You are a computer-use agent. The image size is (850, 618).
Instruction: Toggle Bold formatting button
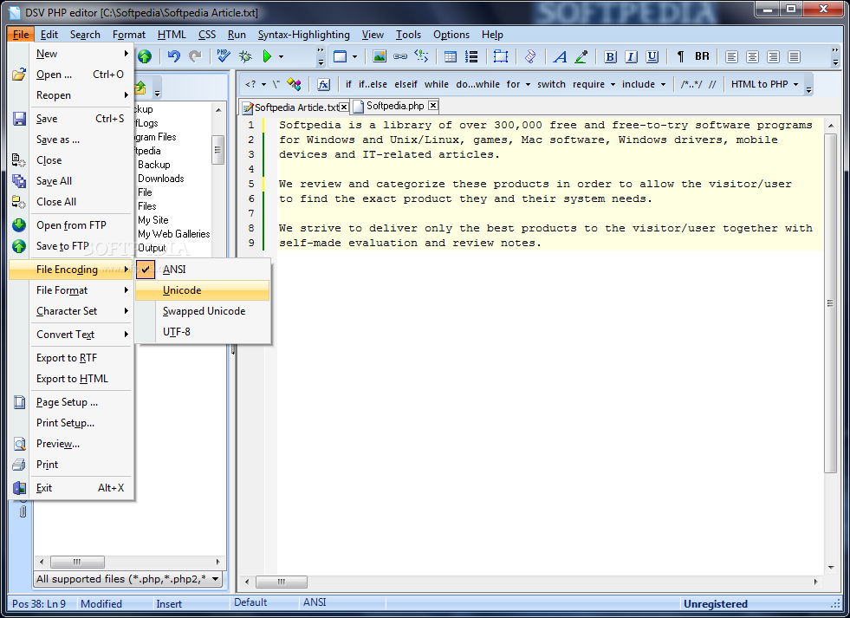pos(610,56)
